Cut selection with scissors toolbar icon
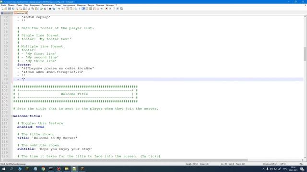The image size is (307, 172). click(29, 9)
